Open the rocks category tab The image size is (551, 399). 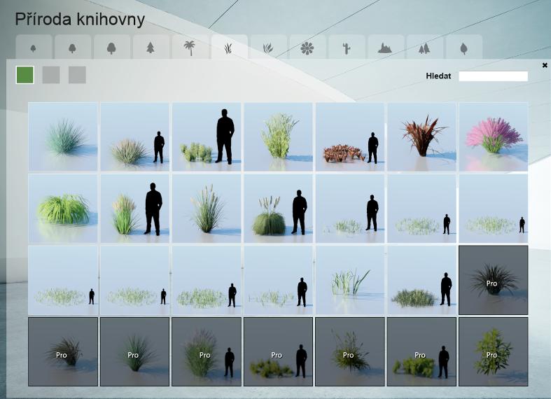point(385,47)
